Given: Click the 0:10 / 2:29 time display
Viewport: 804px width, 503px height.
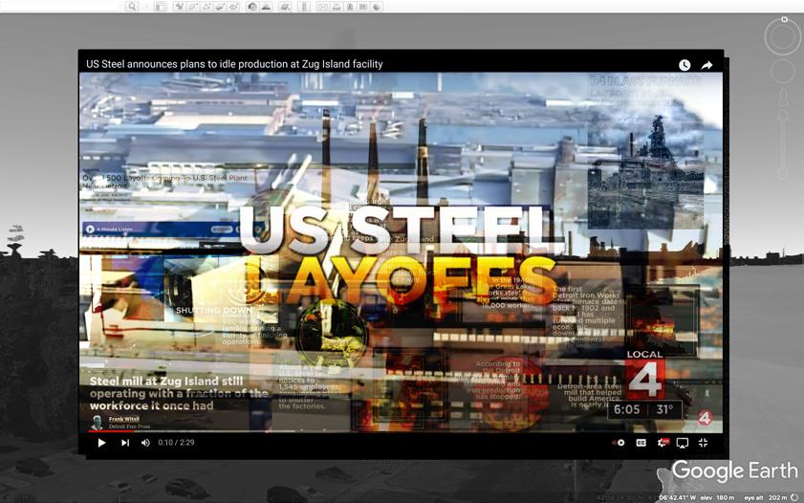Looking at the screenshot, I should tap(176, 443).
